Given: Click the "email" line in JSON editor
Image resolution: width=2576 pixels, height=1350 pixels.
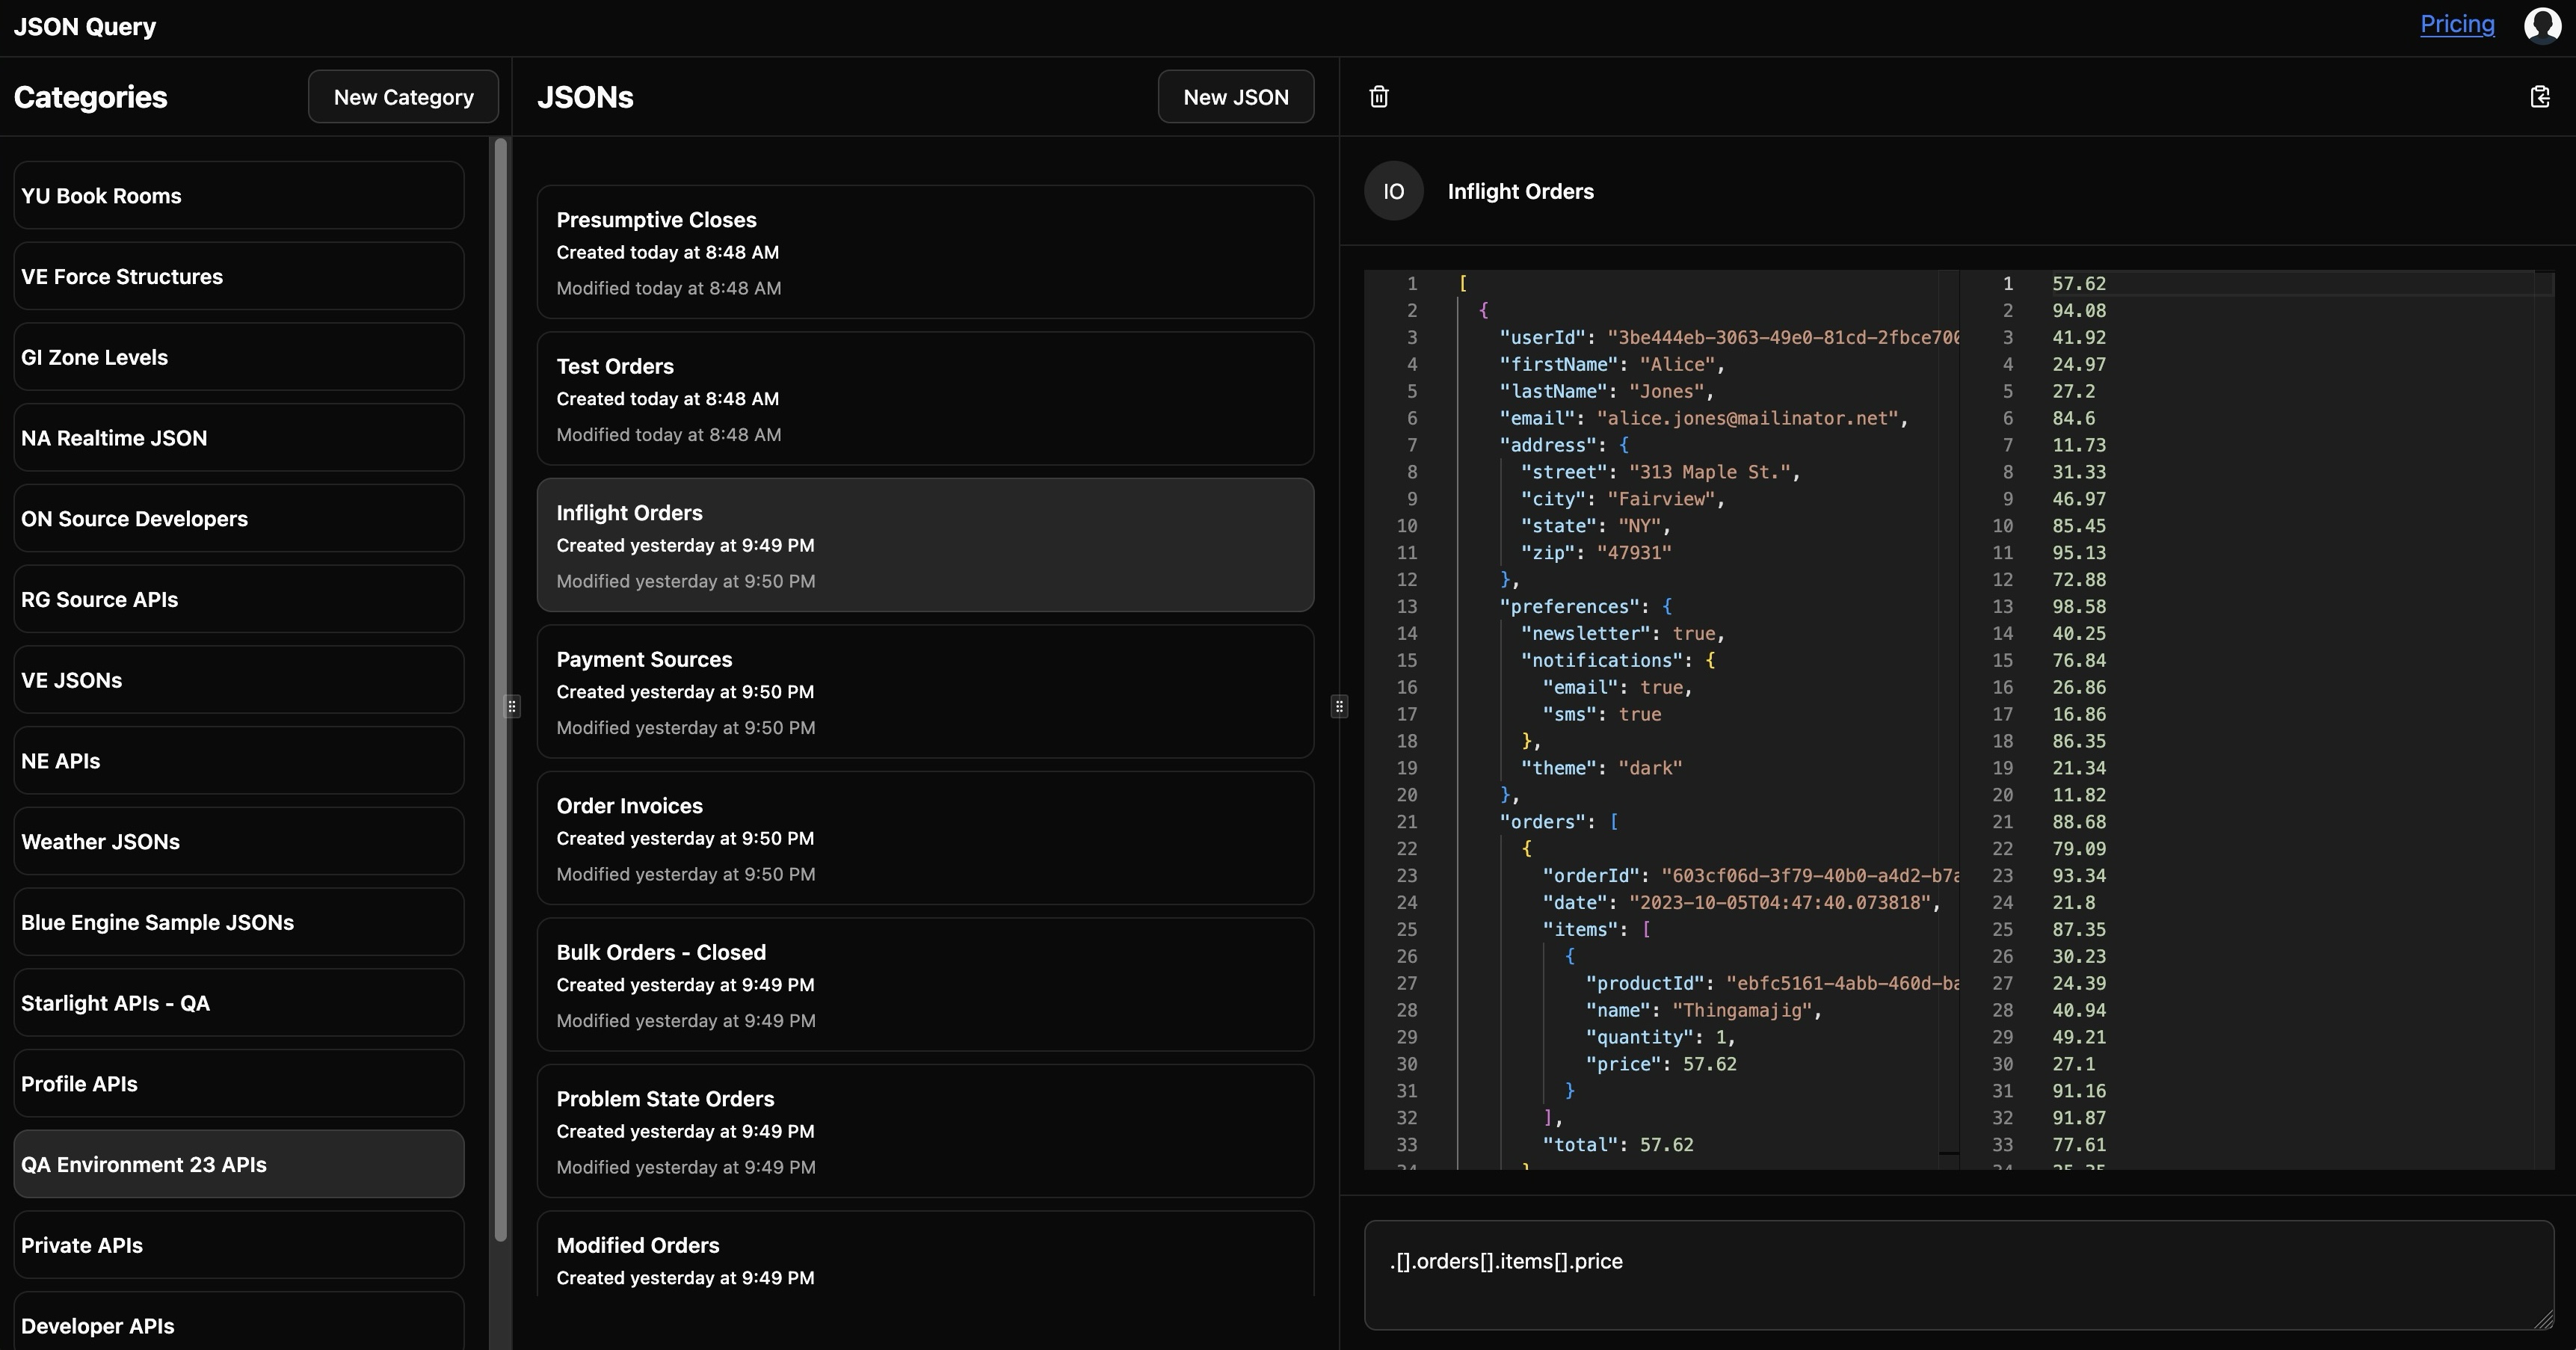Looking at the screenshot, I should (1703, 418).
